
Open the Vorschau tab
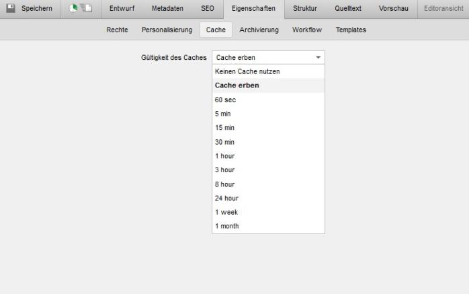coord(394,8)
